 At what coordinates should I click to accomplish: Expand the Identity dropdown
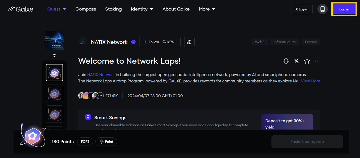coord(142,9)
